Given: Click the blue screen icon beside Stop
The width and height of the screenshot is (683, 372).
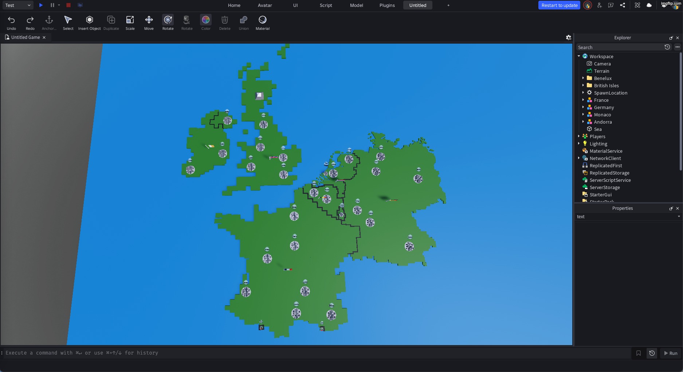Looking at the screenshot, I should tap(80, 5).
